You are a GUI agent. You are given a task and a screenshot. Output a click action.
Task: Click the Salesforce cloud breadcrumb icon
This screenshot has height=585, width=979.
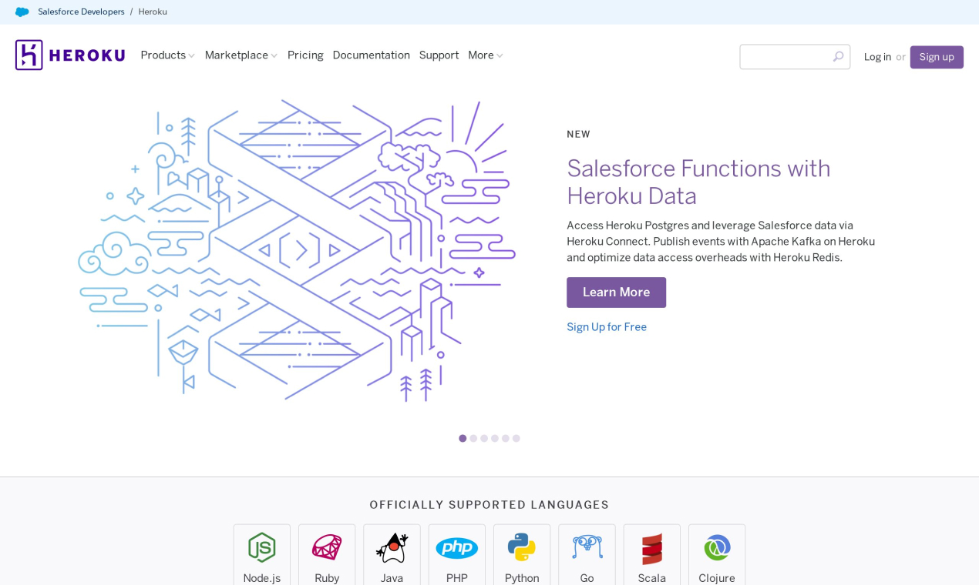pyautogui.click(x=22, y=11)
